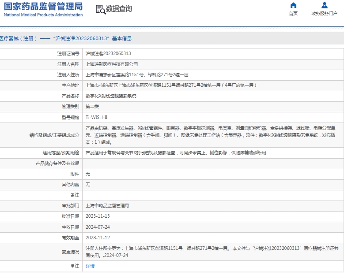This screenshot has height=275, width=344.
Task: Click registrant name 上海涛影医疗科技有限公司
Action: (x=112, y=64)
